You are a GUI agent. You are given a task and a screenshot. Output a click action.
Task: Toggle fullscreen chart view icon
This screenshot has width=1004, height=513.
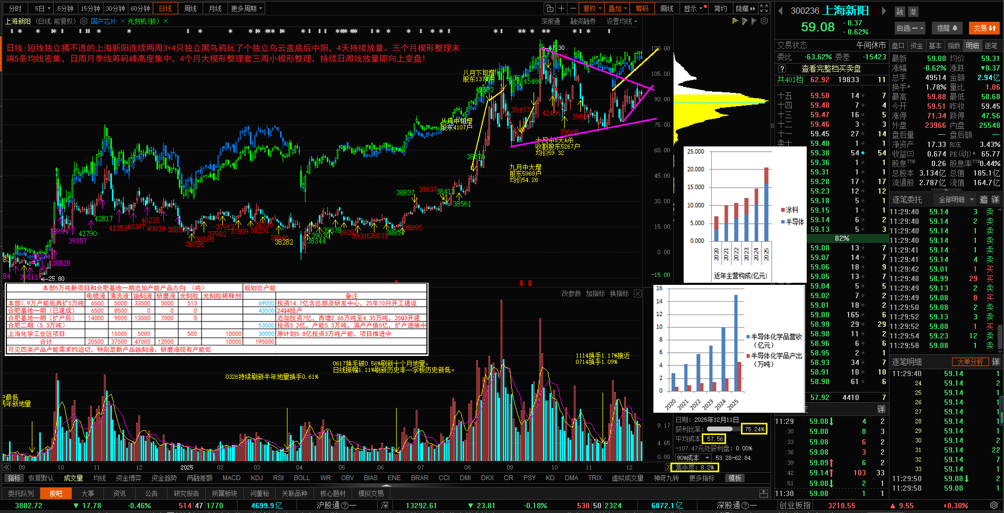(764, 8)
